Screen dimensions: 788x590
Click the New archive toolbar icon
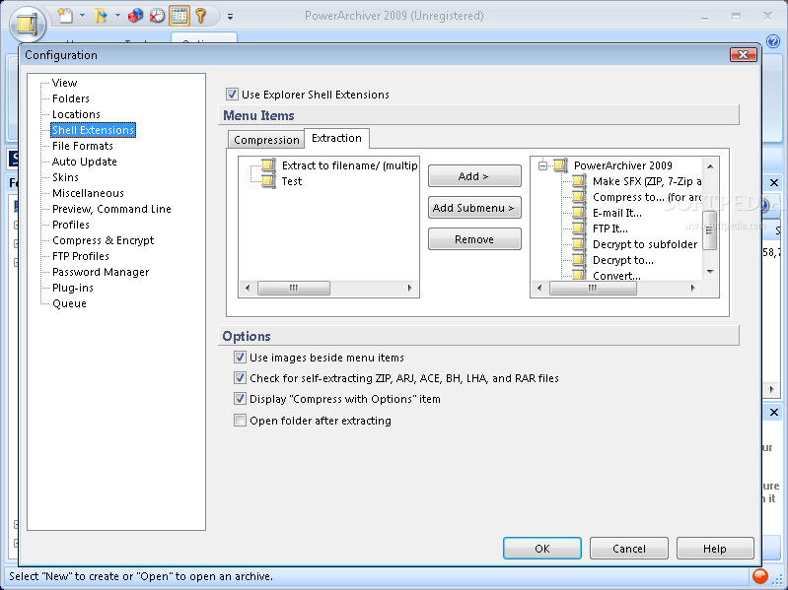(65, 16)
